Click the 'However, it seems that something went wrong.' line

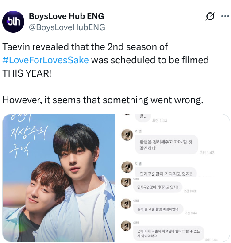point(103,100)
